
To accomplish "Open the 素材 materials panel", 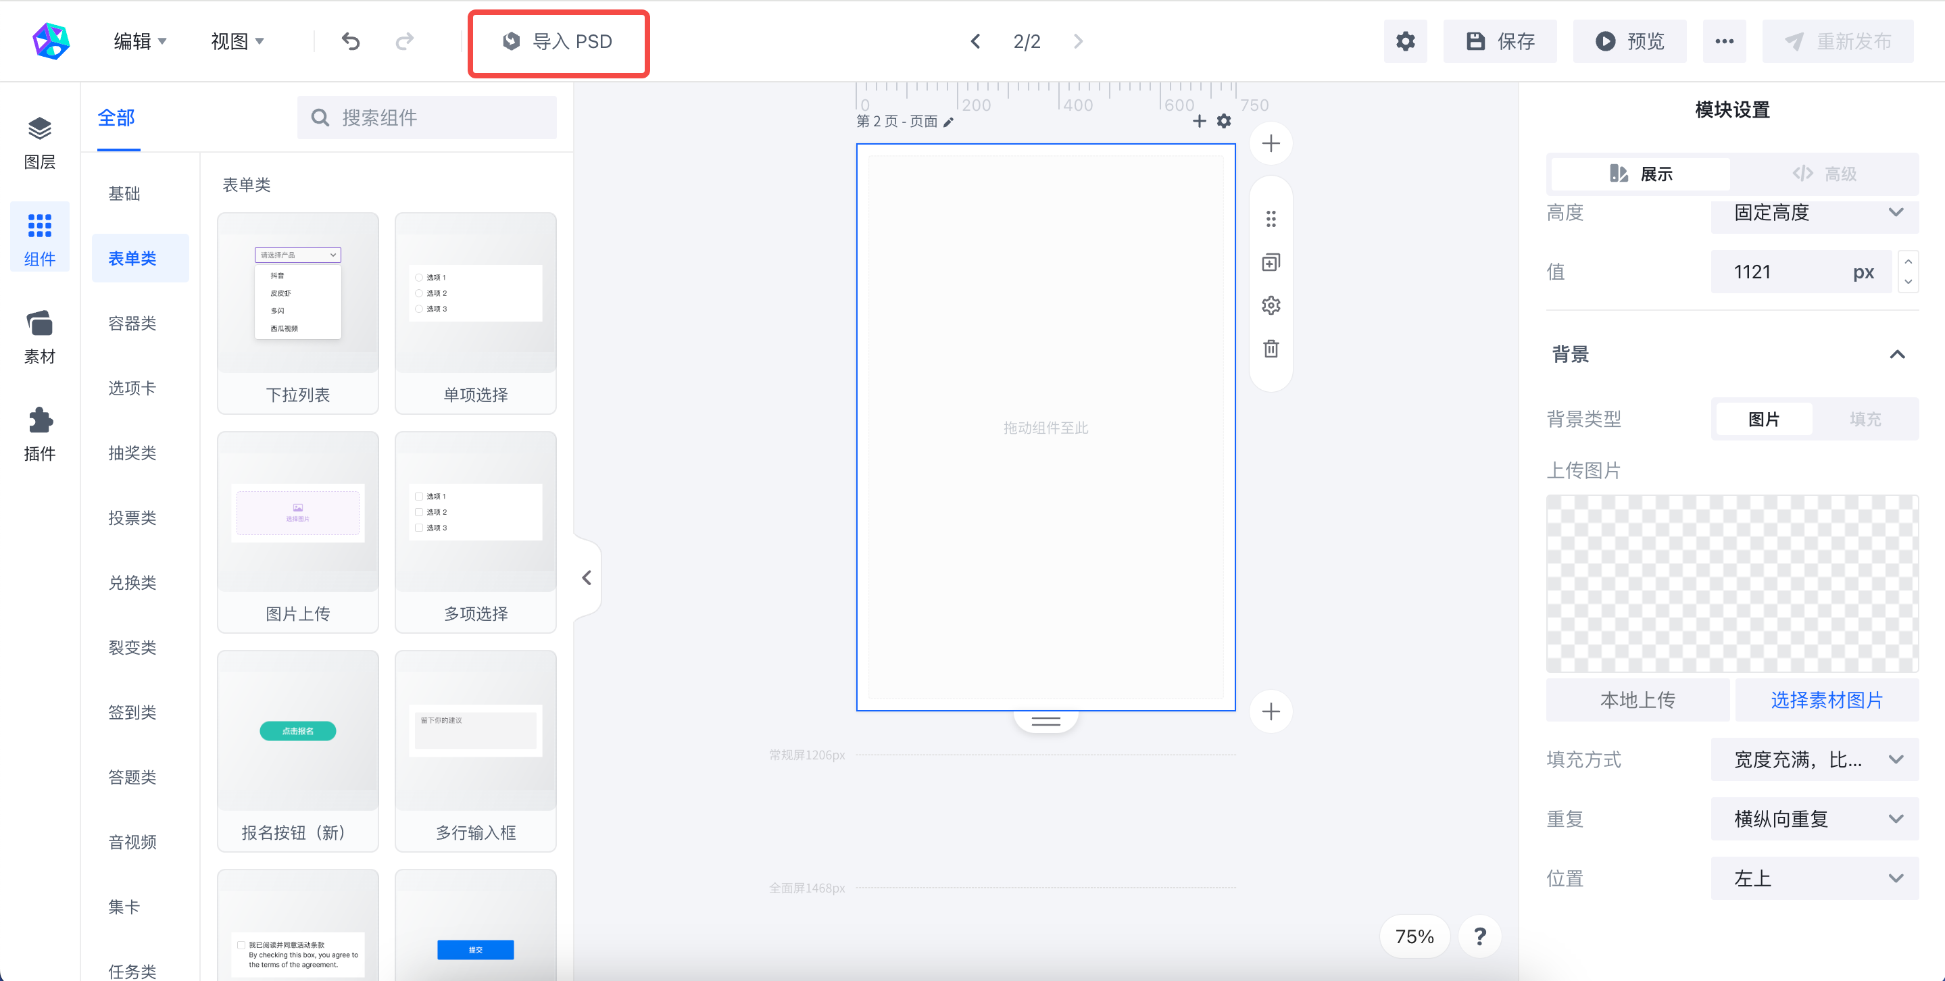I will (39, 336).
